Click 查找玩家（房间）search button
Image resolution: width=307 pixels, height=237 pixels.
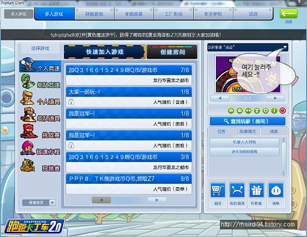click(248, 121)
